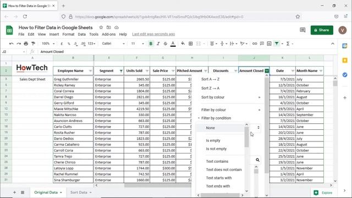Click the Insert comment icon

[262, 43]
